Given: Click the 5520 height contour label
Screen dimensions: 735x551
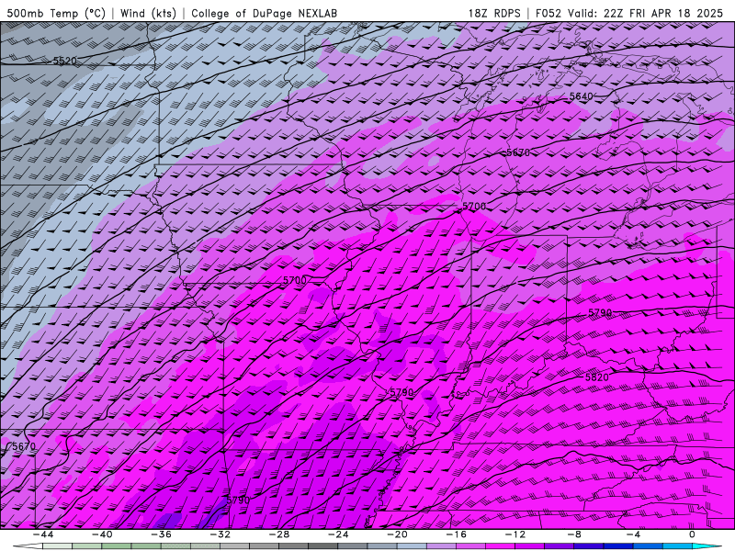Looking at the screenshot, I should 64,61.
